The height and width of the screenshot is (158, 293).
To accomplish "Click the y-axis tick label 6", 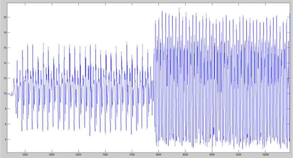I will (5, 124).
